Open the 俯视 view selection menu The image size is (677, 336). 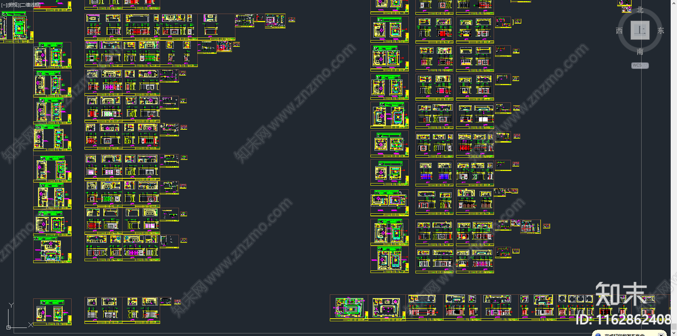pyautogui.click(x=13, y=5)
